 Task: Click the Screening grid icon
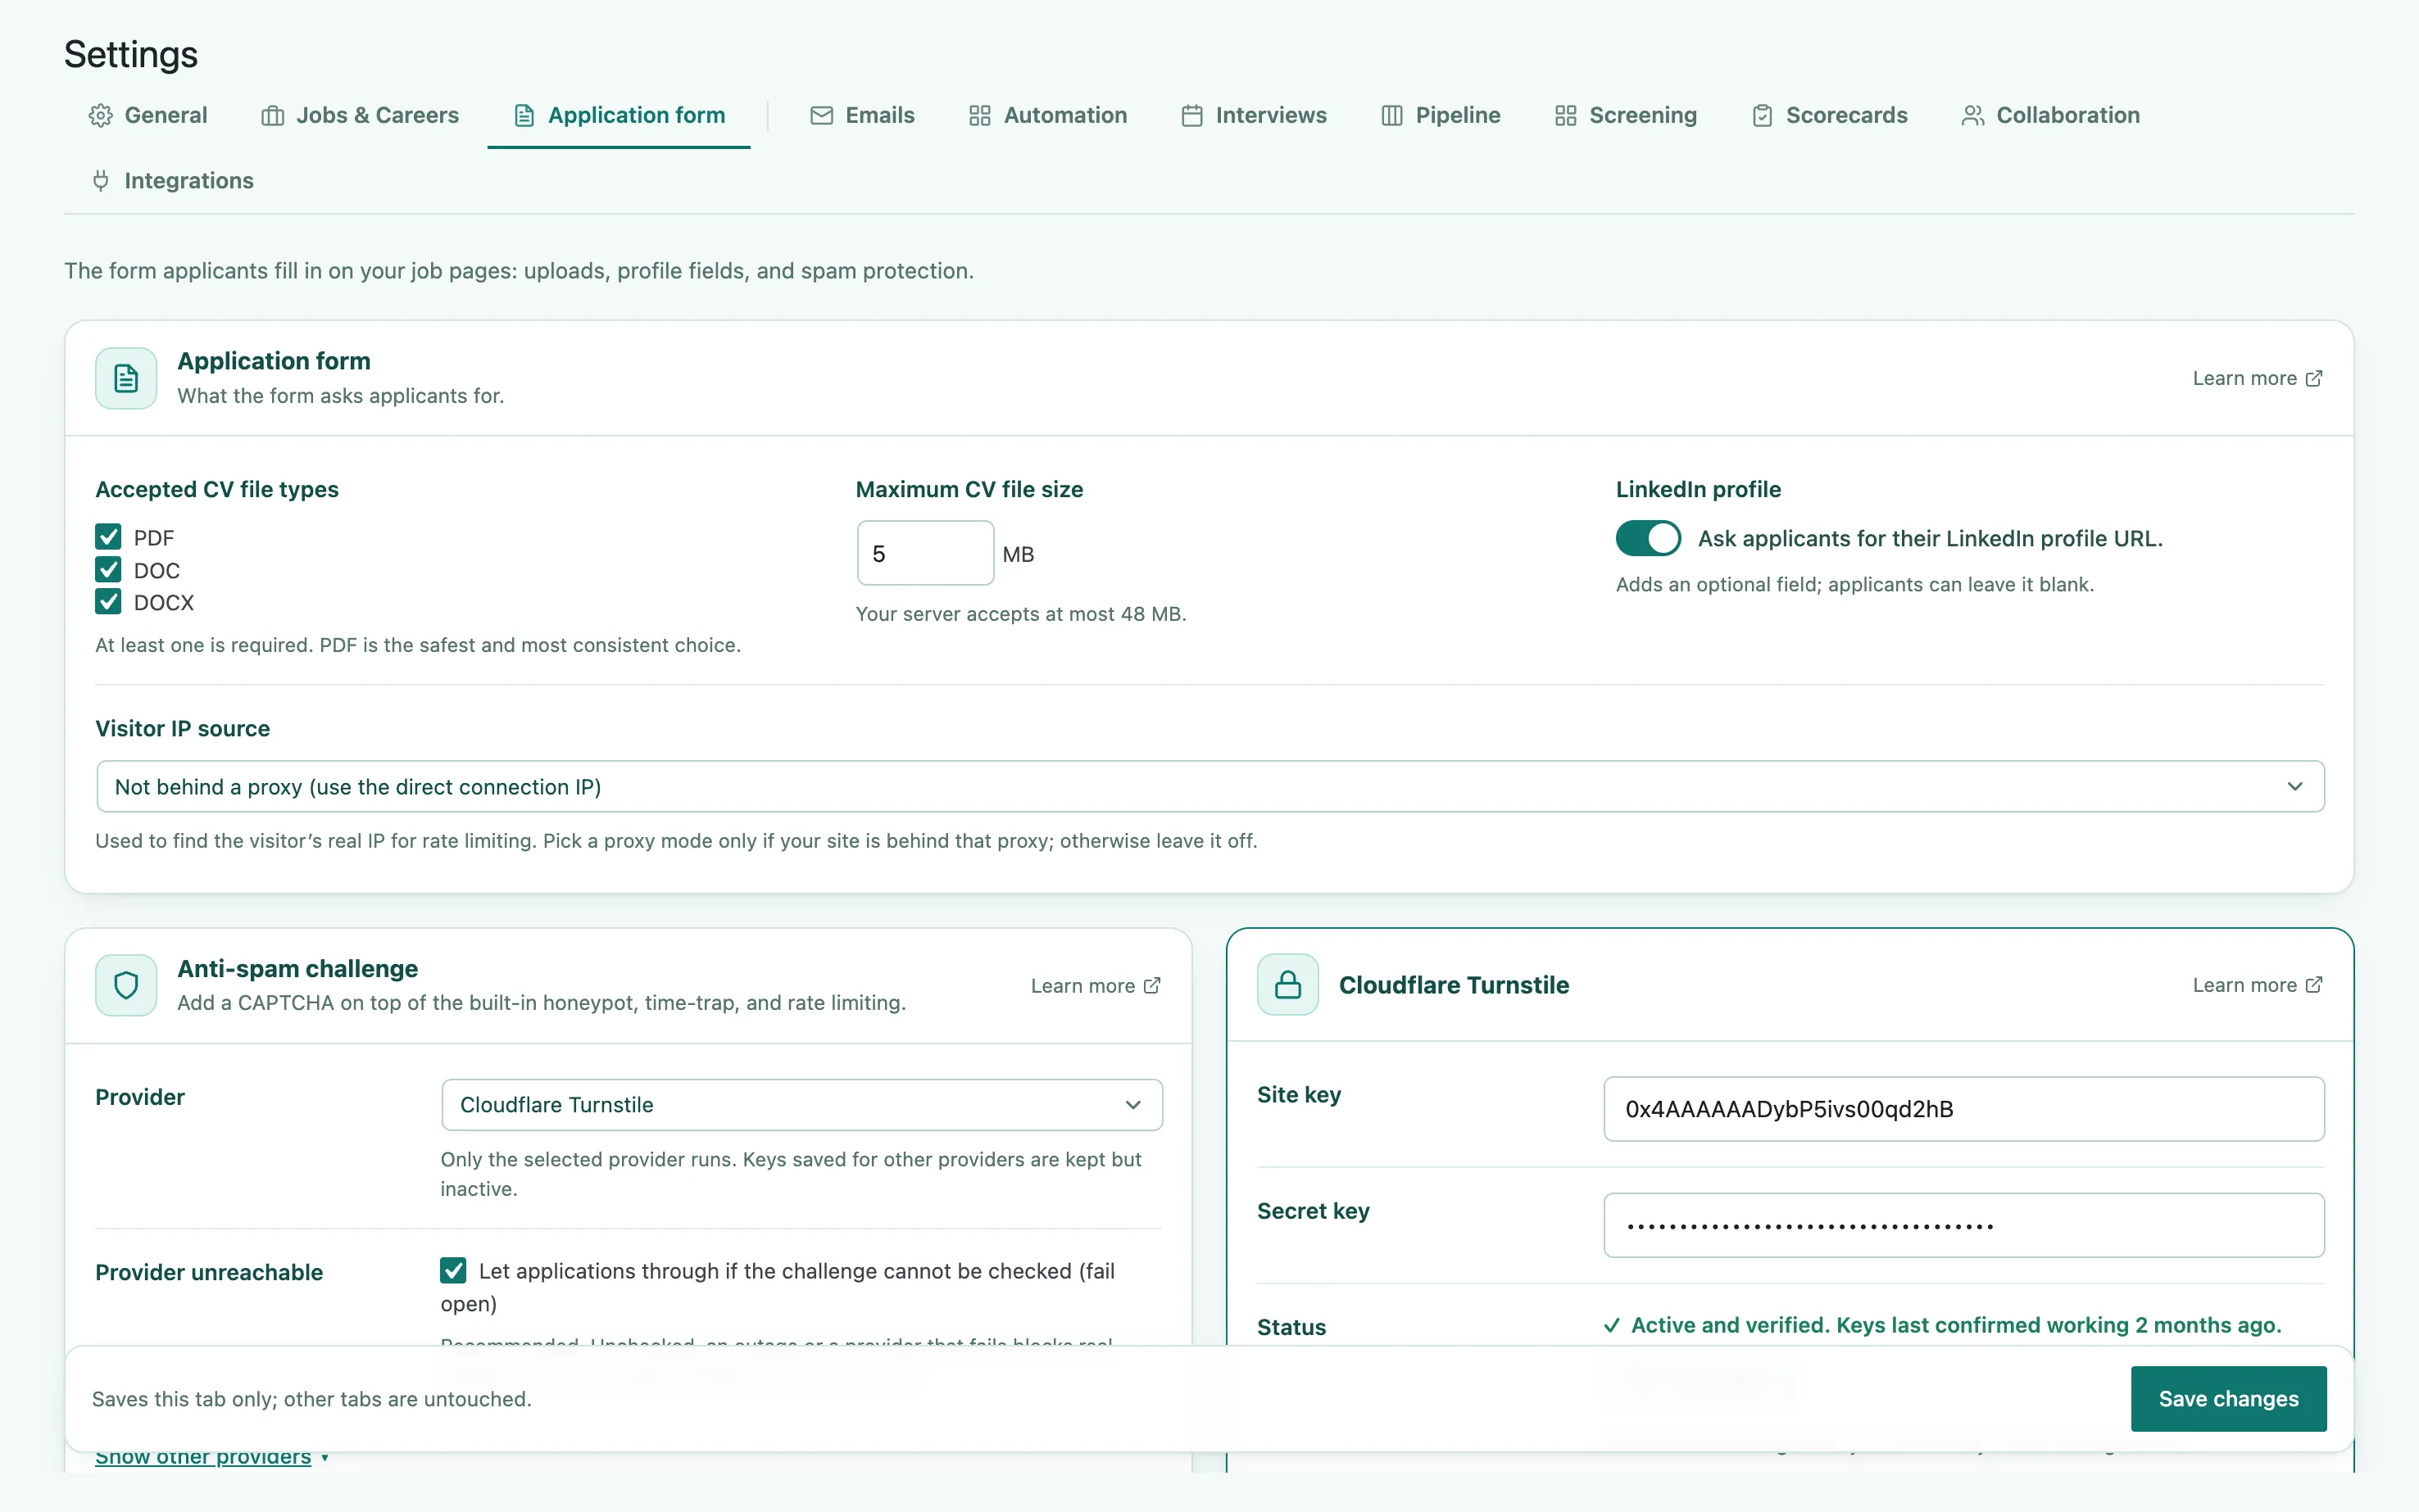click(1566, 116)
